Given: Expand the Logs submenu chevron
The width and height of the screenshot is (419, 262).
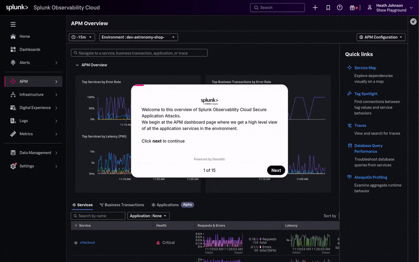Looking at the screenshot, I should [56, 121].
